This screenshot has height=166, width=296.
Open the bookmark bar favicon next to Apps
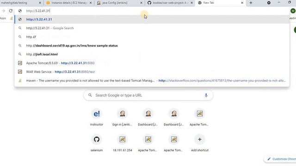(11, 18)
